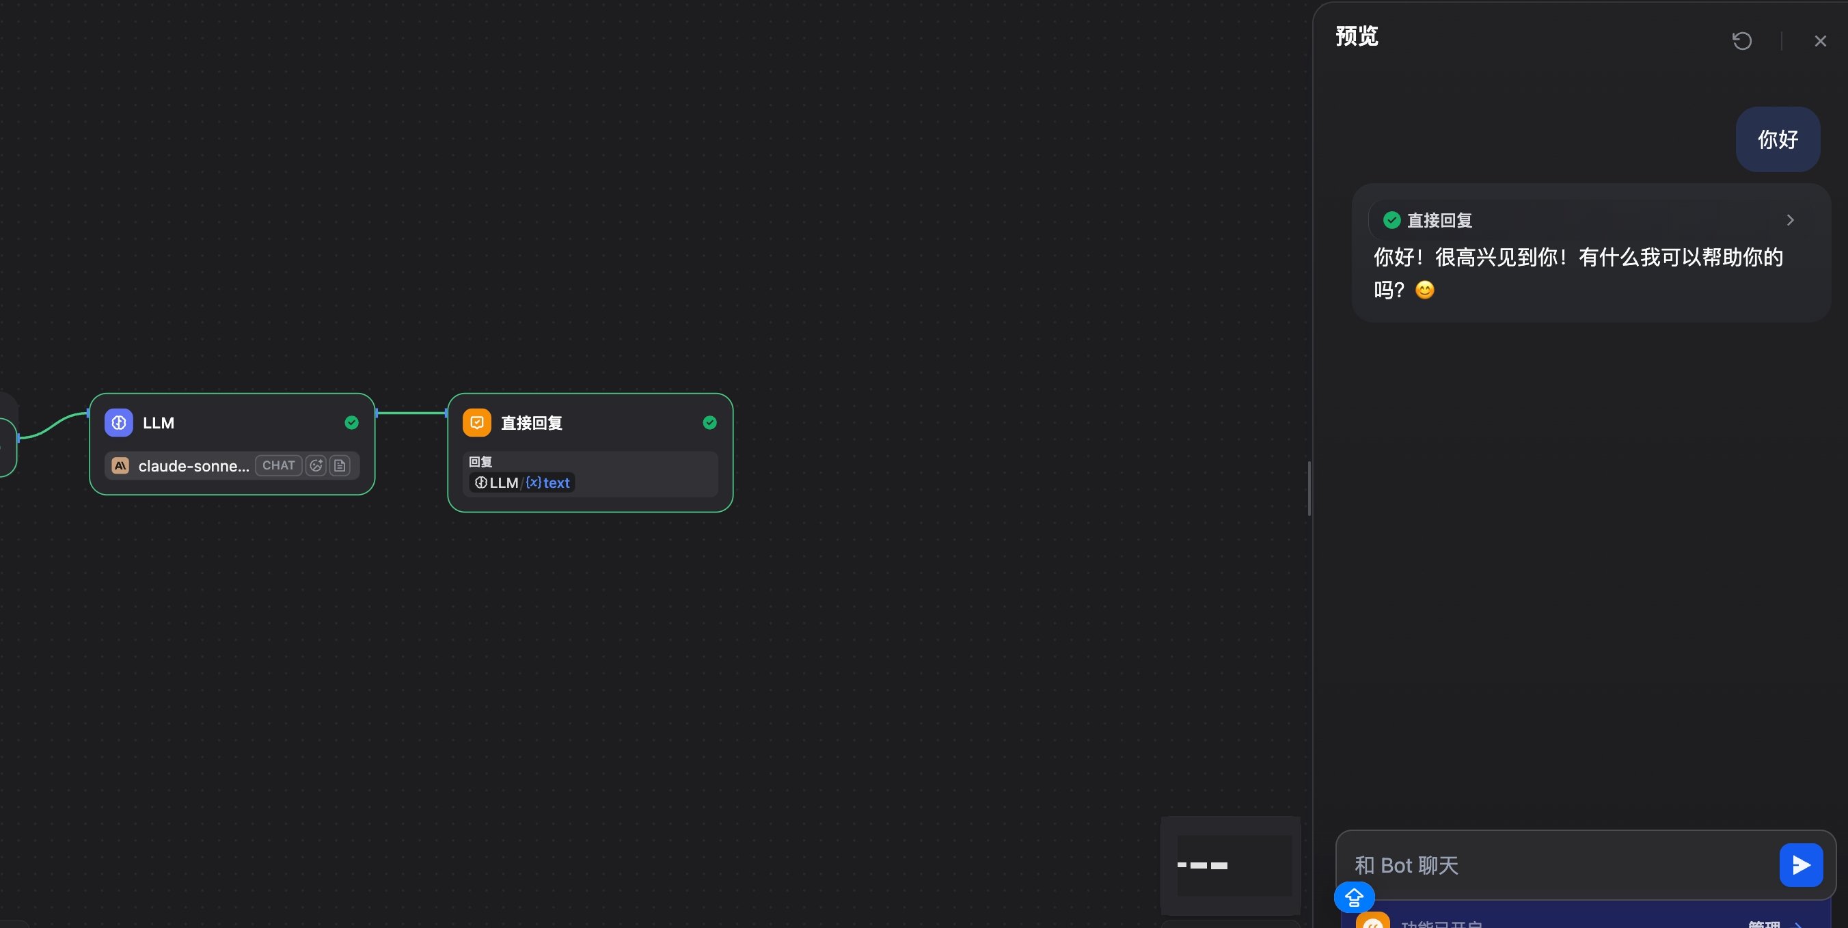Click the 管理 link at bottom
The width and height of the screenshot is (1848, 928).
(1764, 924)
